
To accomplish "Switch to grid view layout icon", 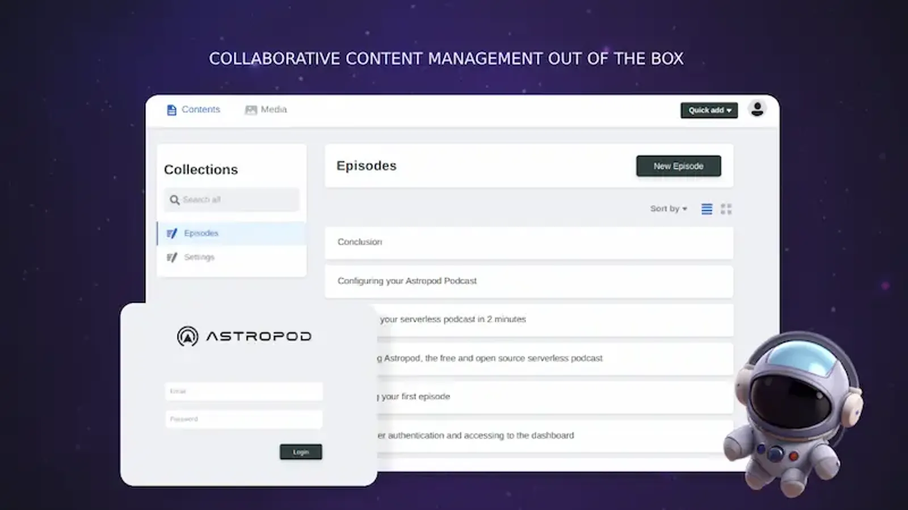I will coord(726,209).
